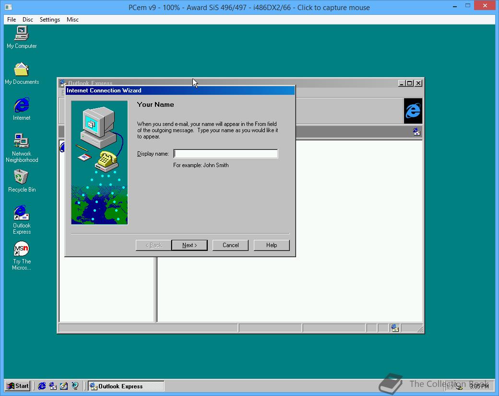Click the Display name text field
The image size is (499, 396).
click(x=226, y=154)
